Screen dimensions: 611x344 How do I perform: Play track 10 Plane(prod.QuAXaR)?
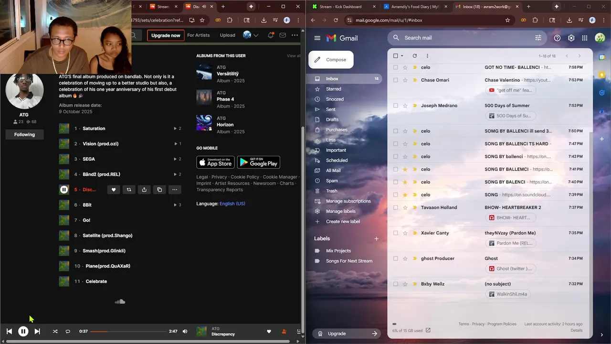[x=64, y=266]
